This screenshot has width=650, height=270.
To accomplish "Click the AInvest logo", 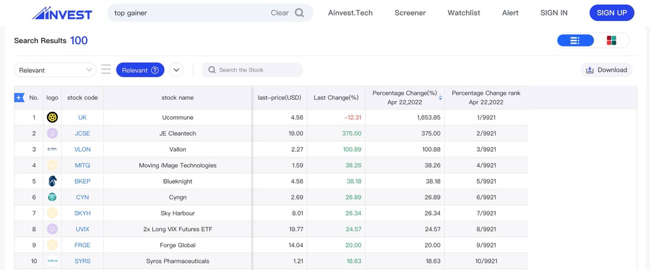I will [62, 13].
